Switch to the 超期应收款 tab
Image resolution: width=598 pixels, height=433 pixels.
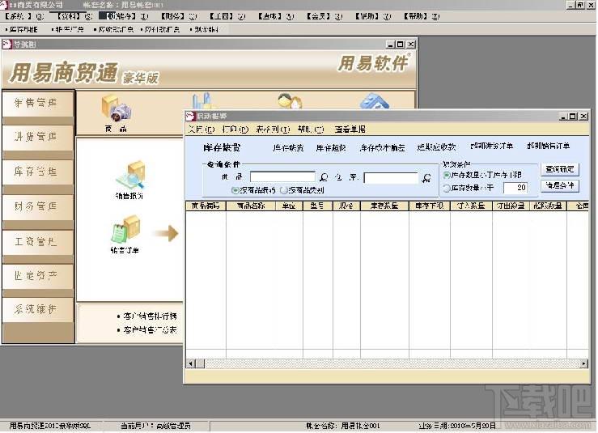coord(437,146)
